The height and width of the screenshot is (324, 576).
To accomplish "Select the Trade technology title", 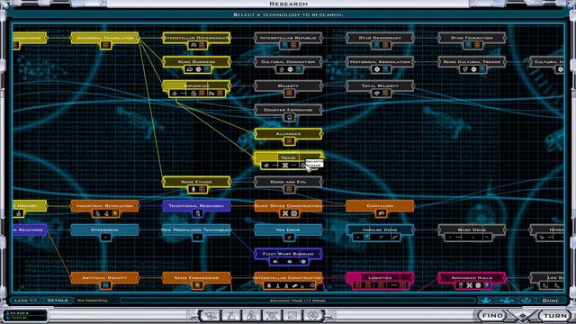I will pyautogui.click(x=288, y=157).
